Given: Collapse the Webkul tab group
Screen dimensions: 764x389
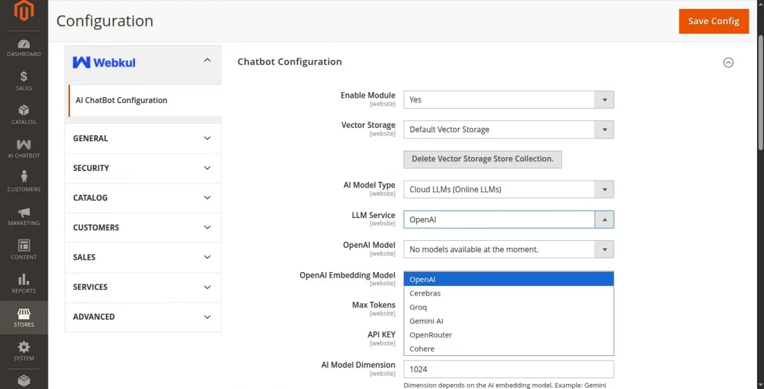Looking at the screenshot, I should (x=207, y=60).
